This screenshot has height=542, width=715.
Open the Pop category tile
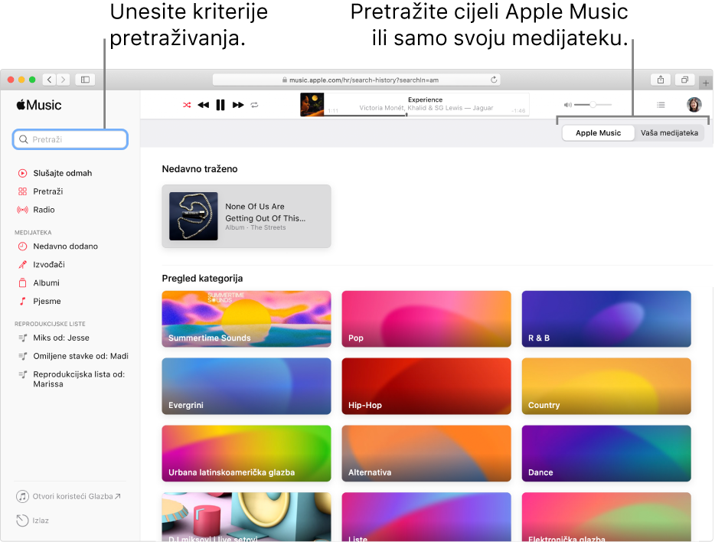click(x=426, y=318)
